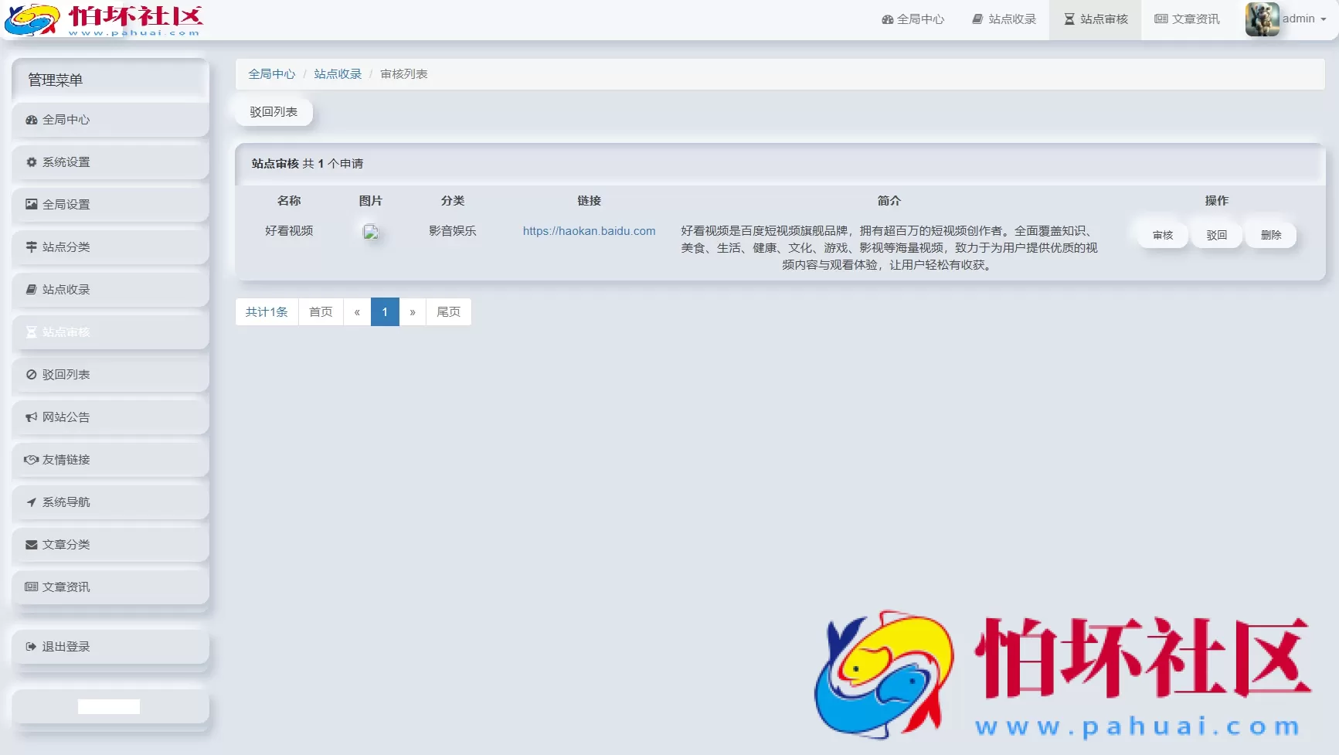Viewport: 1339px width, 755px height.
Task: Click the 文章分类 envelope icon
Action: tap(31, 544)
